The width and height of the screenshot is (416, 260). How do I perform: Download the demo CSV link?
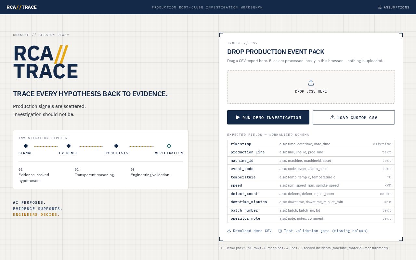249,231
